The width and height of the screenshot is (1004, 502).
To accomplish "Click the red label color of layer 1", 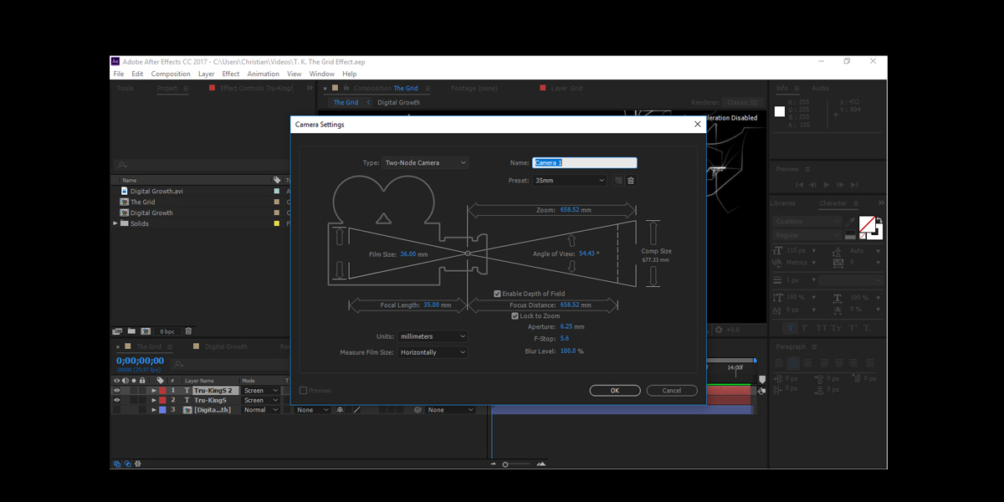I will 162,391.
